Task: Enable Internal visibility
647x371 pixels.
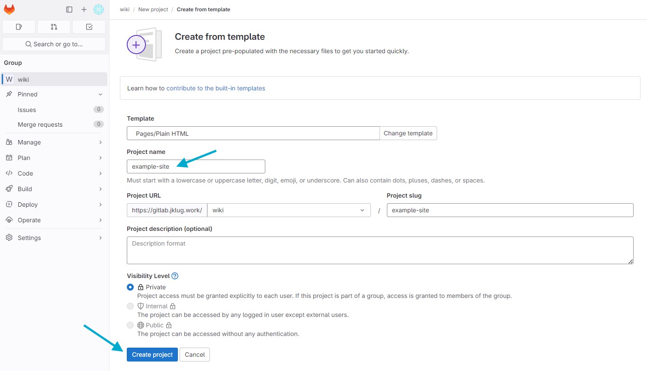Action: click(x=130, y=306)
